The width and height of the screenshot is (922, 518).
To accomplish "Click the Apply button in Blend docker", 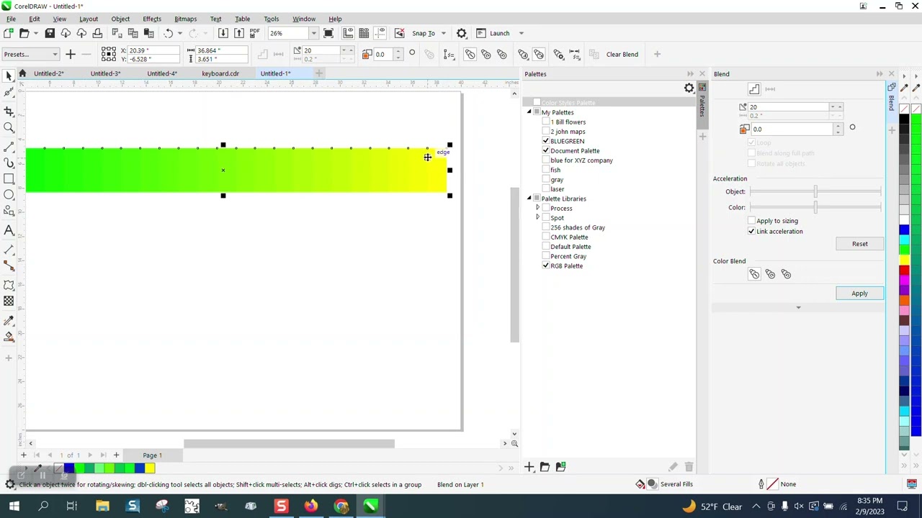I will click(x=859, y=294).
